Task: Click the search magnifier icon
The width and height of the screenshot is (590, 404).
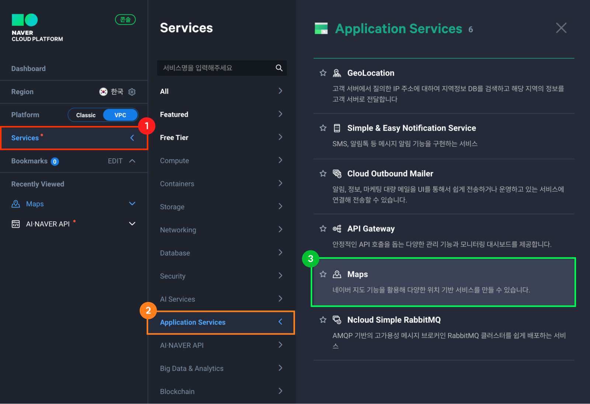Action: (279, 68)
